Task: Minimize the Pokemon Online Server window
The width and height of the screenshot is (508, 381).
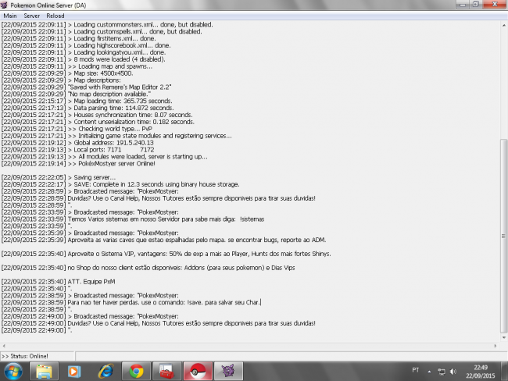Action: pyautogui.click(x=463, y=5)
